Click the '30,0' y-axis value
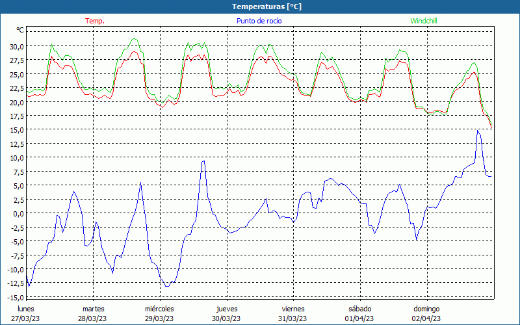The image size is (520, 325). (16, 46)
